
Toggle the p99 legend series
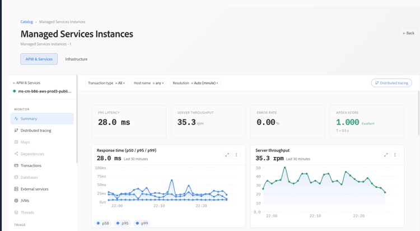[142, 223]
